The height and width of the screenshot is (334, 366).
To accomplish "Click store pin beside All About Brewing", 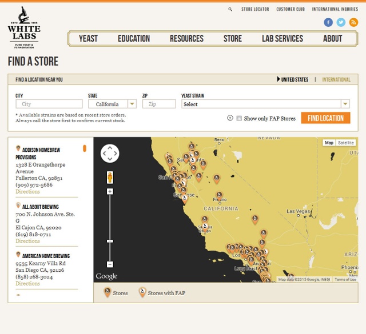I will pos(18,206).
